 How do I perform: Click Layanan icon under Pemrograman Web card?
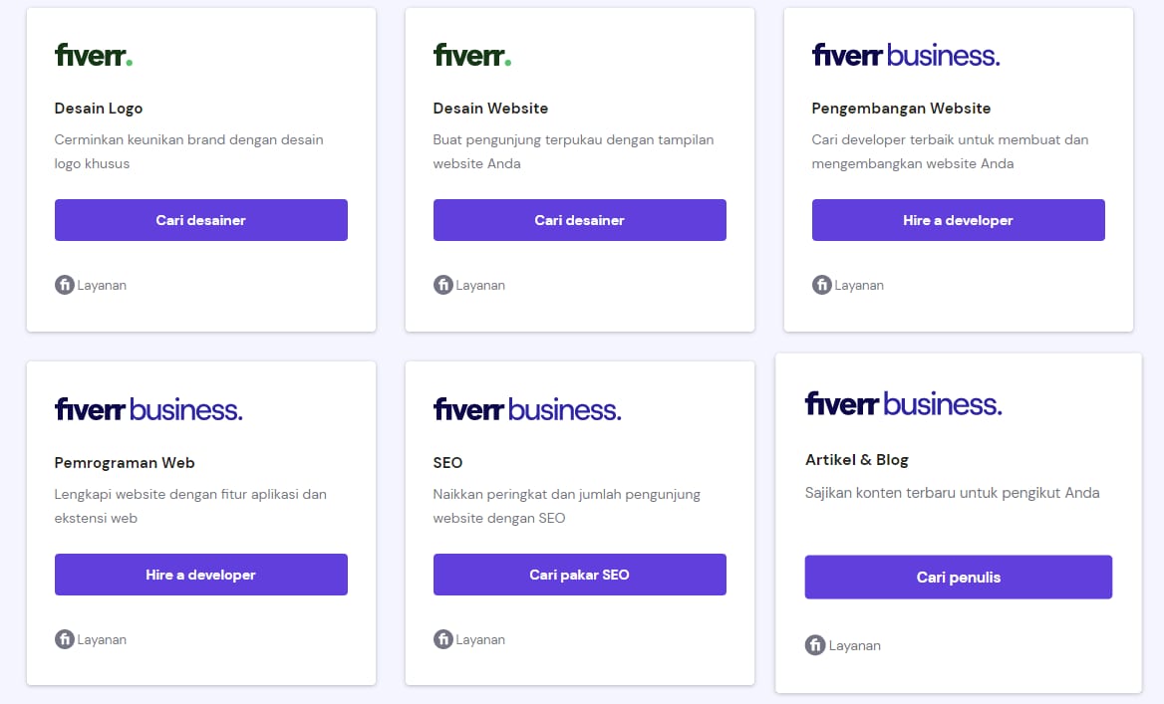65,639
